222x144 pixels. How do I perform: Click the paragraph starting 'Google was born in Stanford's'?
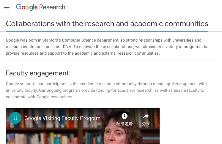click(108, 47)
